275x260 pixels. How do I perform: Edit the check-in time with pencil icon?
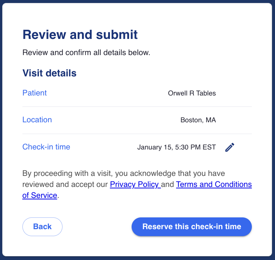click(230, 147)
